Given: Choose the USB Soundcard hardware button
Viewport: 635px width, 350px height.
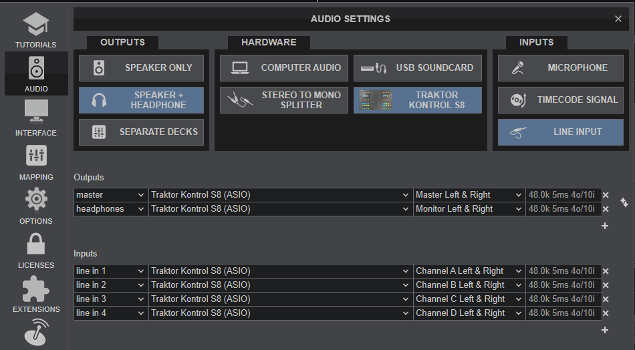Looking at the screenshot, I should 417,68.
